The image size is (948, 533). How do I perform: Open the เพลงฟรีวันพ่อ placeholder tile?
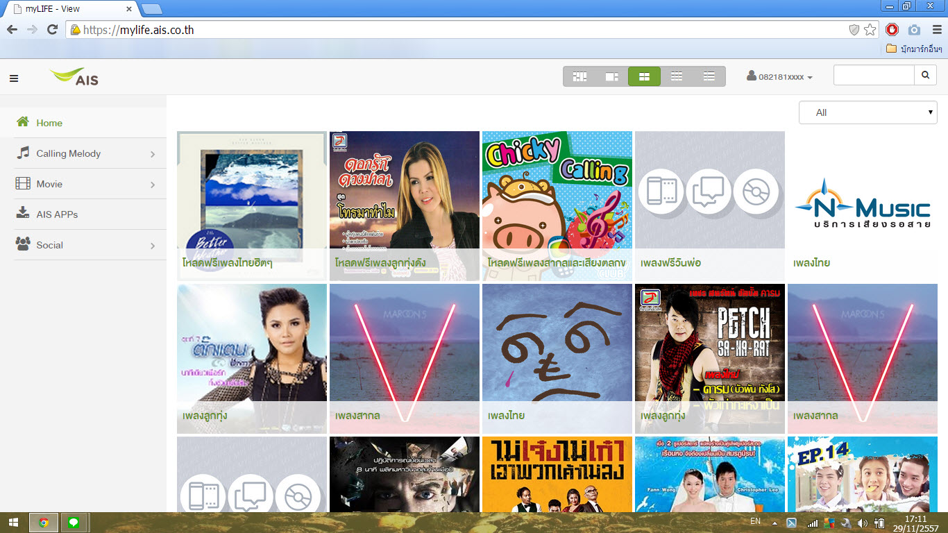click(x=710, y=206)
